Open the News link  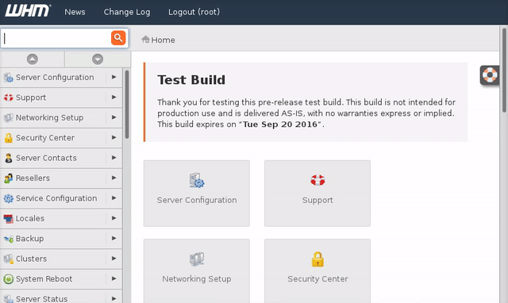(x=75, y=12)
